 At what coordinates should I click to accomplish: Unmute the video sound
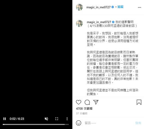[x=46, y=119]
